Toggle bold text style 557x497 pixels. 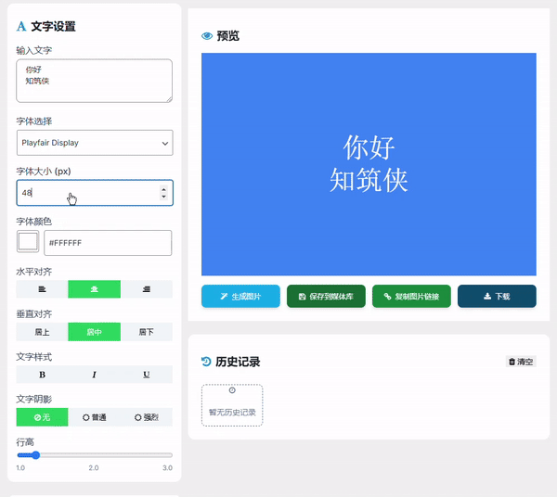42,375
